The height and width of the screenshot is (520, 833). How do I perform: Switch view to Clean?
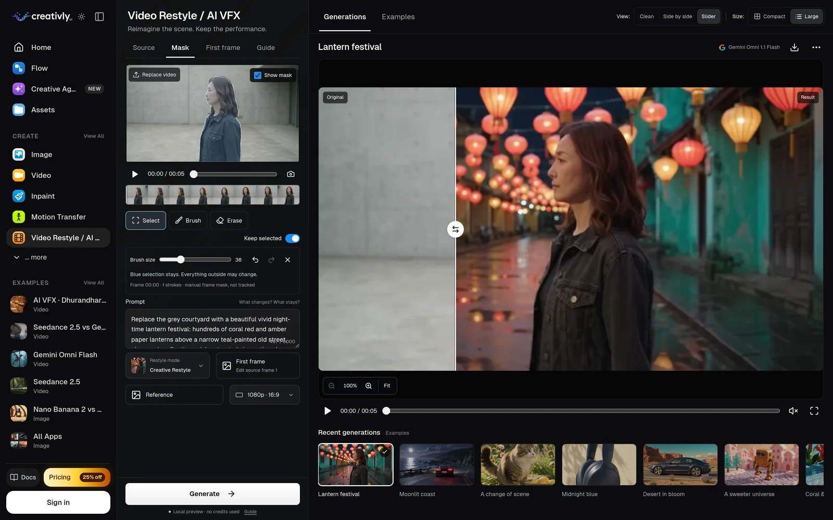pyautogui.click(x=647, y=17)
